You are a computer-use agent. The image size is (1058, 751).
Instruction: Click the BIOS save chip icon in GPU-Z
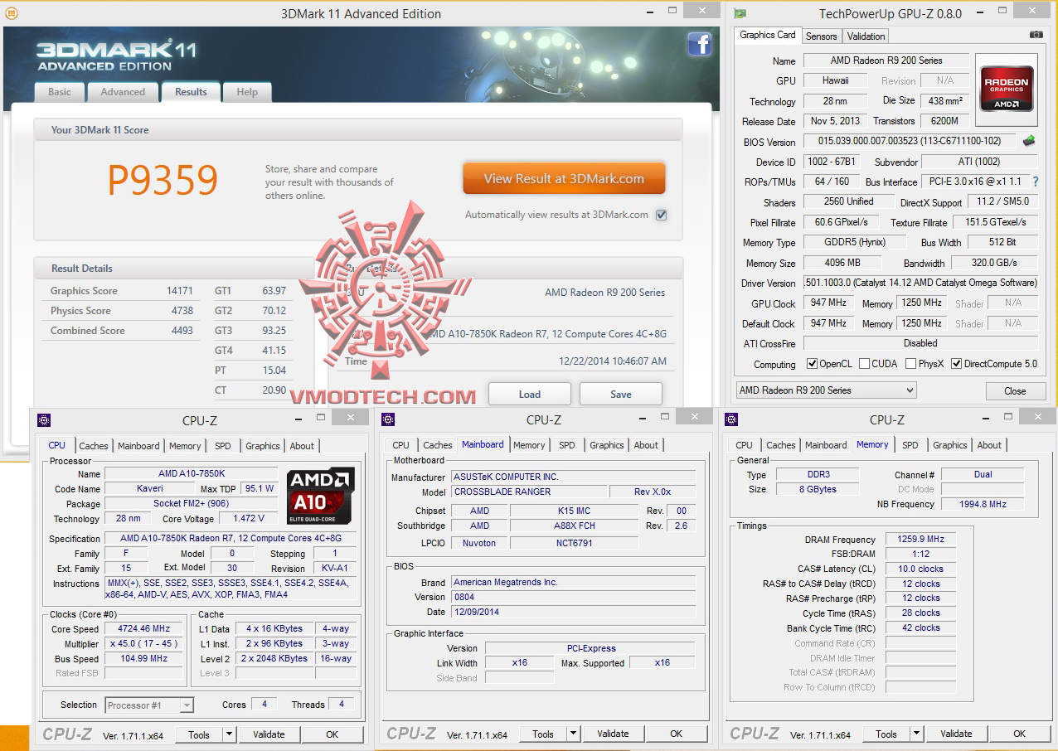click(1029, 141)
